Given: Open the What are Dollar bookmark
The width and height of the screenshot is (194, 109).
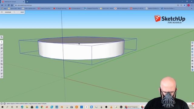Looking at the screenshot, I should [x=168, y=8].
